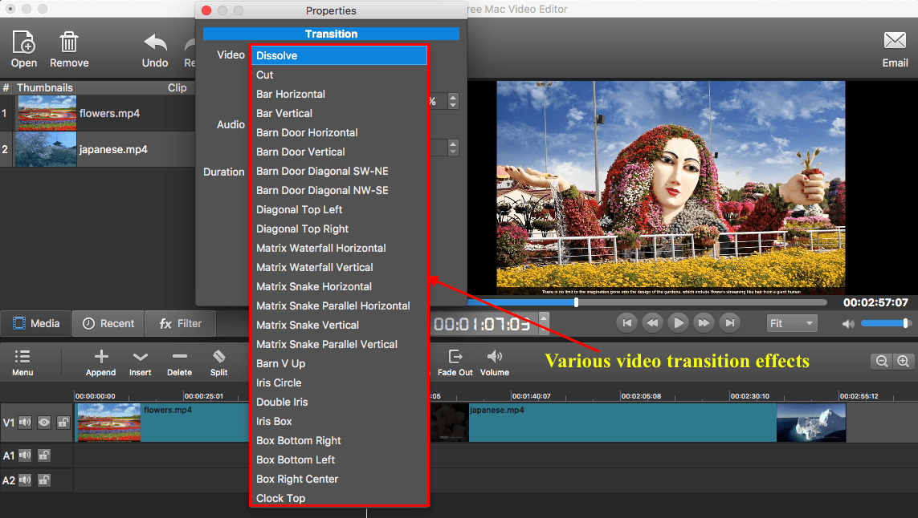Pick Diagonal Top Left transition

(x=339, y=210)
